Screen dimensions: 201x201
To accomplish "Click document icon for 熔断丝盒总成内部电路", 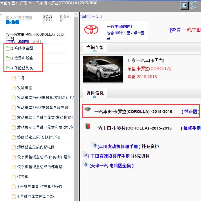I will (x=14, y=147).
